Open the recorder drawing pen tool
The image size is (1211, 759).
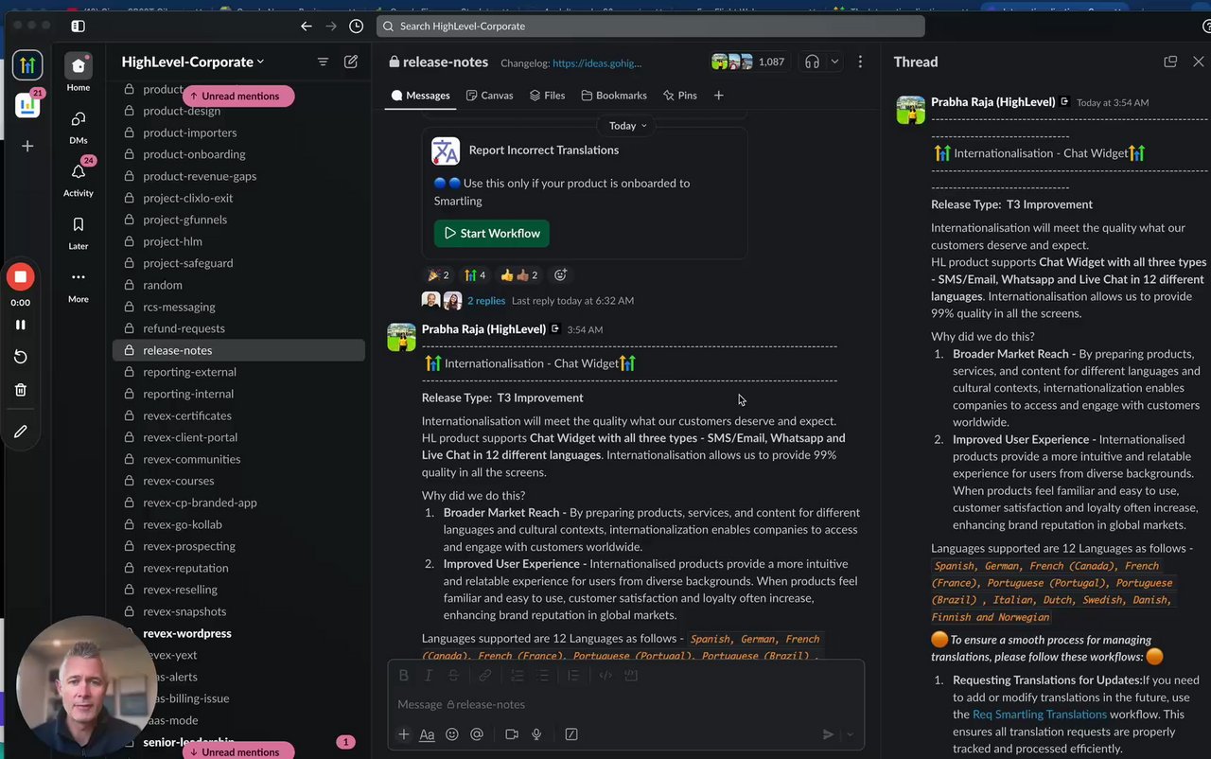tap(21, 432)
